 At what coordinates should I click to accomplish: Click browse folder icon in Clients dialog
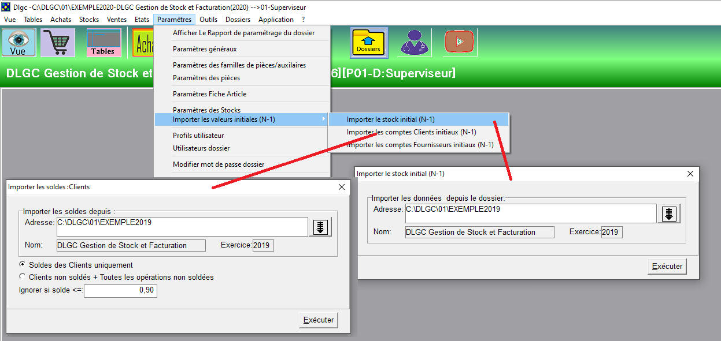(x=321, y=227)
